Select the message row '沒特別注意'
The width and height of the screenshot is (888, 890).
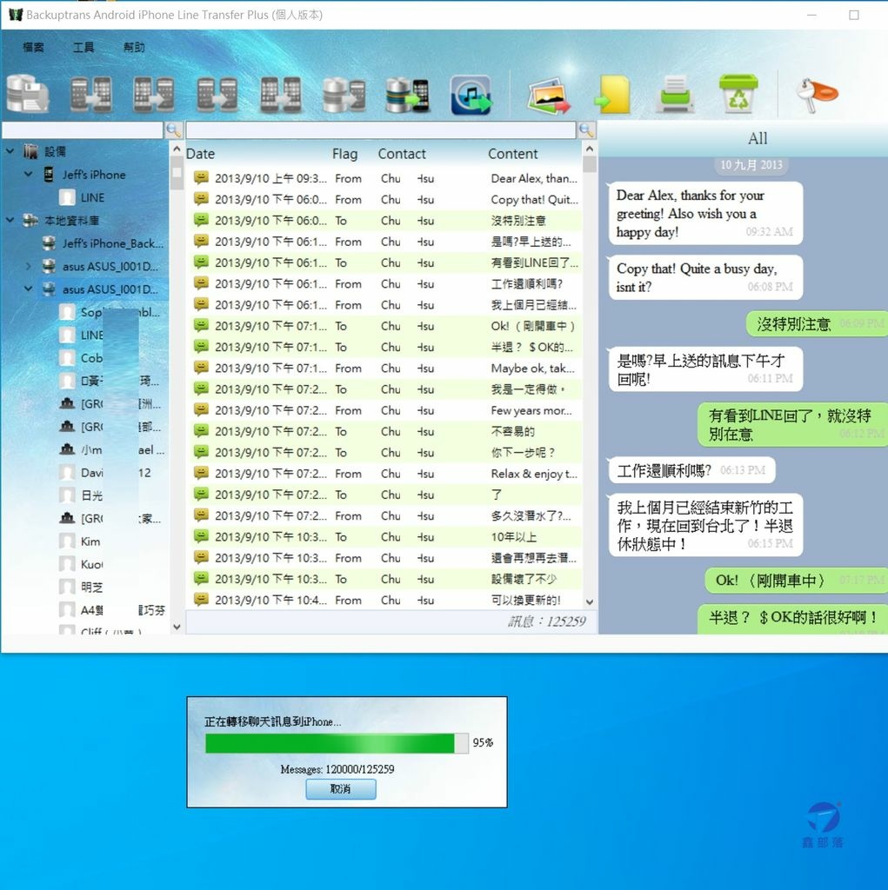pos(384,220)
